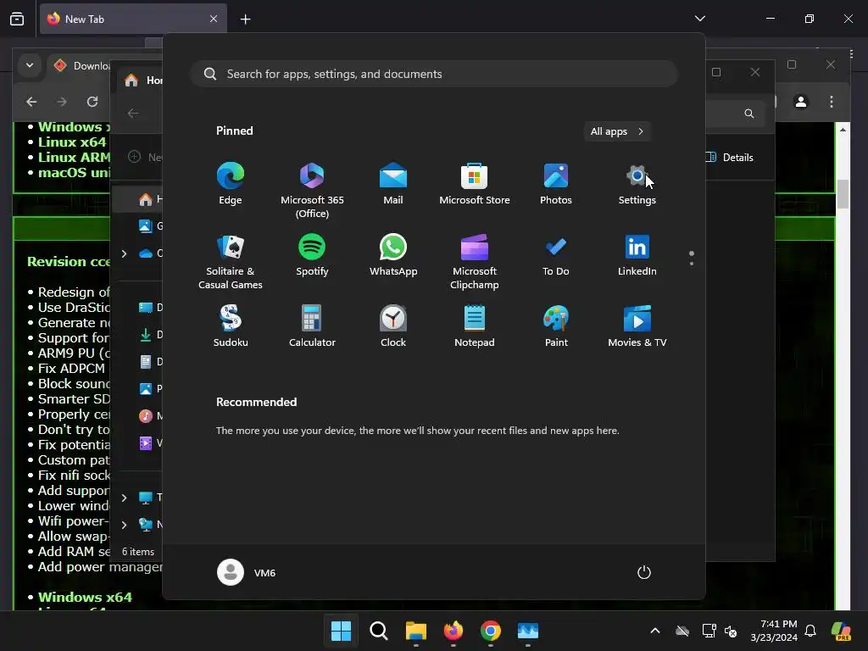
Task: Open LinkedIn
Action: (x=637, y=255)
